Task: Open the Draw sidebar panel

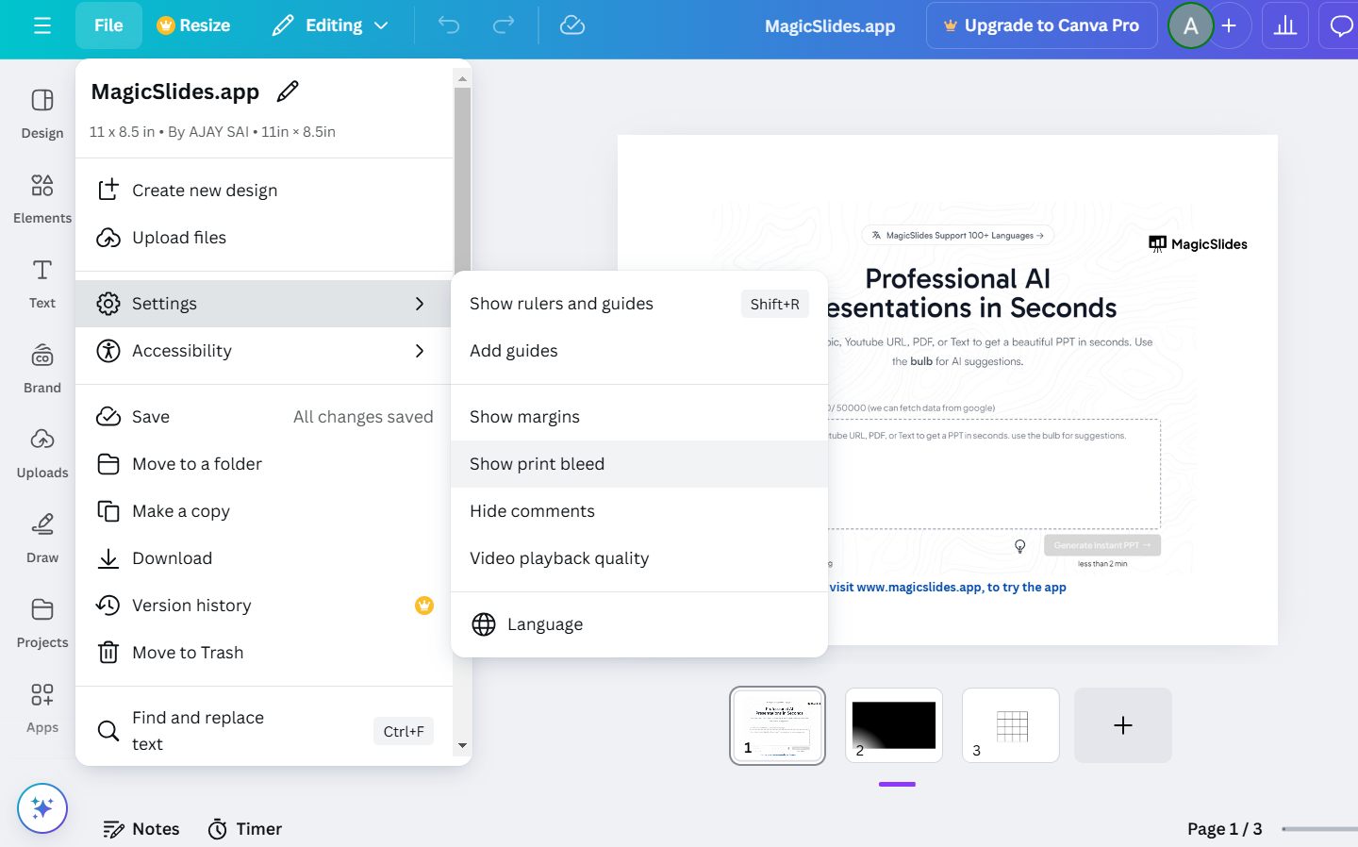Action: pyautogui.click(x=42, y=538)
